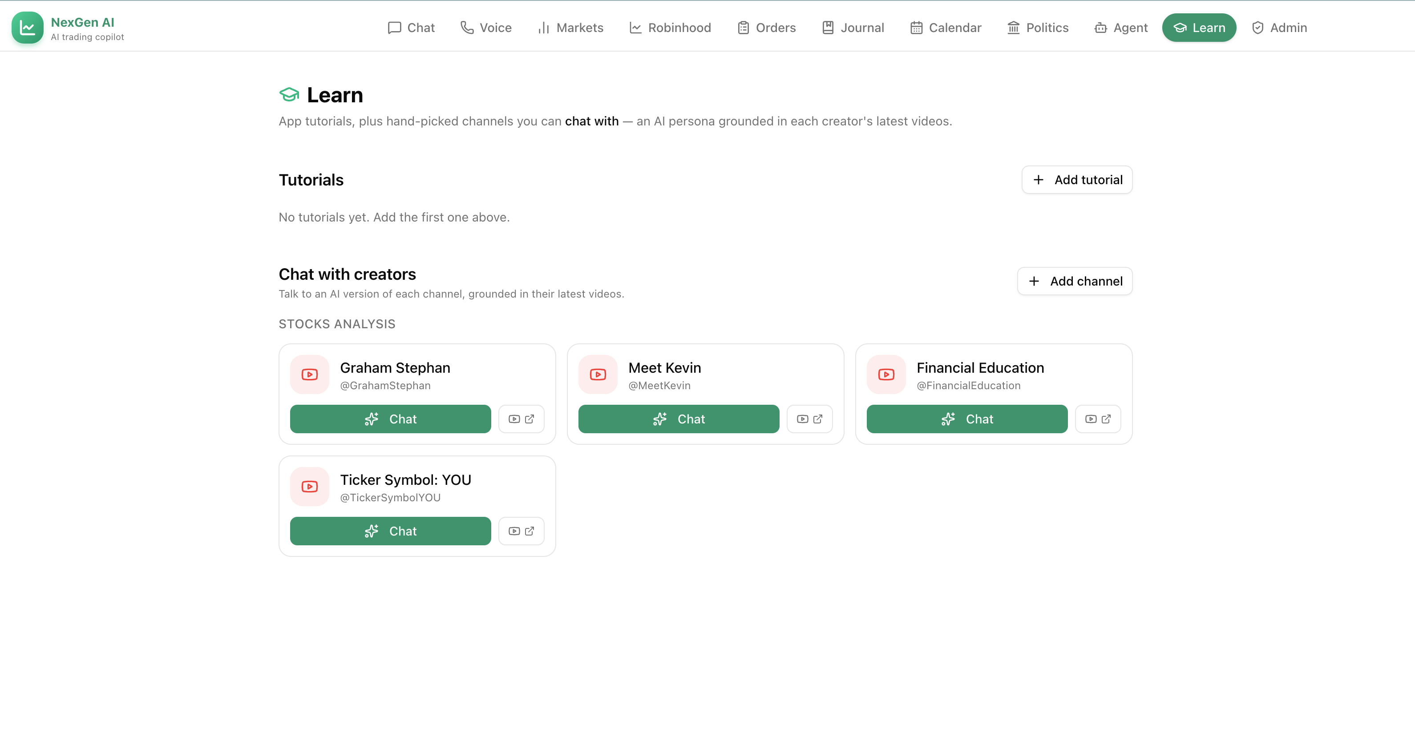Go to the Markets tab
Screen dimensions: 1415x733
coord(570,28)
